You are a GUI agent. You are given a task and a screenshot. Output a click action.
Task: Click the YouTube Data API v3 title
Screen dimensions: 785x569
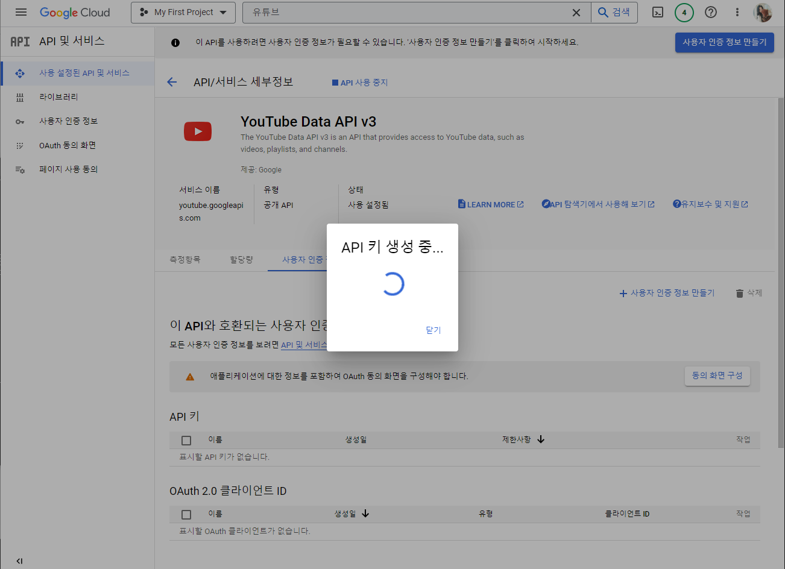[x=308, y=122]
